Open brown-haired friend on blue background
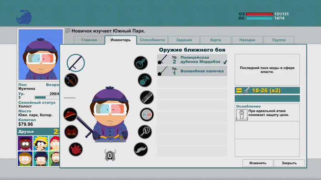The width and height of the screenshot is (321, 180). tap(25, 159)
